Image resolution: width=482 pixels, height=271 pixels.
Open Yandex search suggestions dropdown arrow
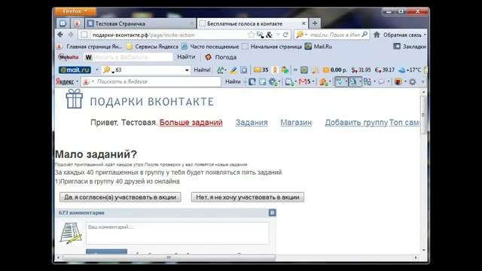coord(93,82)
